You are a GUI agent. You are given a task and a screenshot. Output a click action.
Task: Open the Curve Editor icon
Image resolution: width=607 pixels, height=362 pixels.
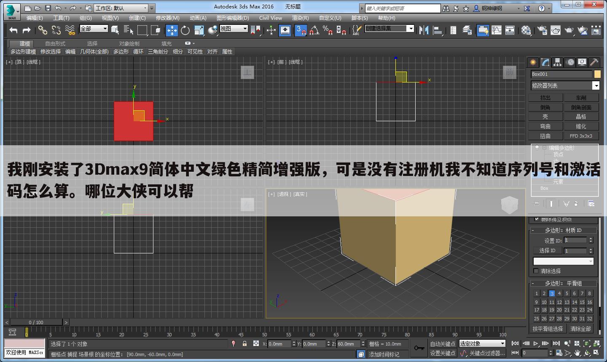point(497,30)
